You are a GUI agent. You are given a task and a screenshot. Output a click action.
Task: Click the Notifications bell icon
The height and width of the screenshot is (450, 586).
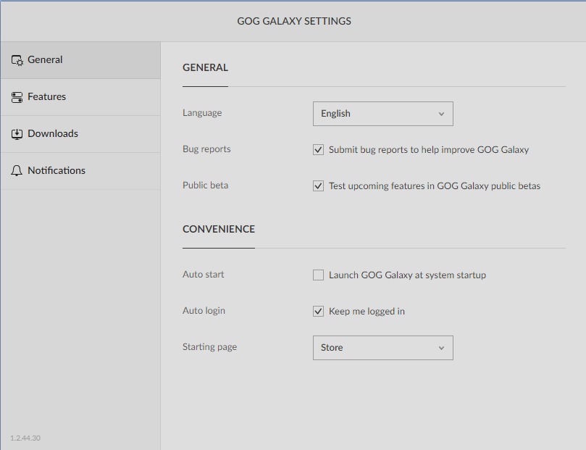click(x=17, y=171)
